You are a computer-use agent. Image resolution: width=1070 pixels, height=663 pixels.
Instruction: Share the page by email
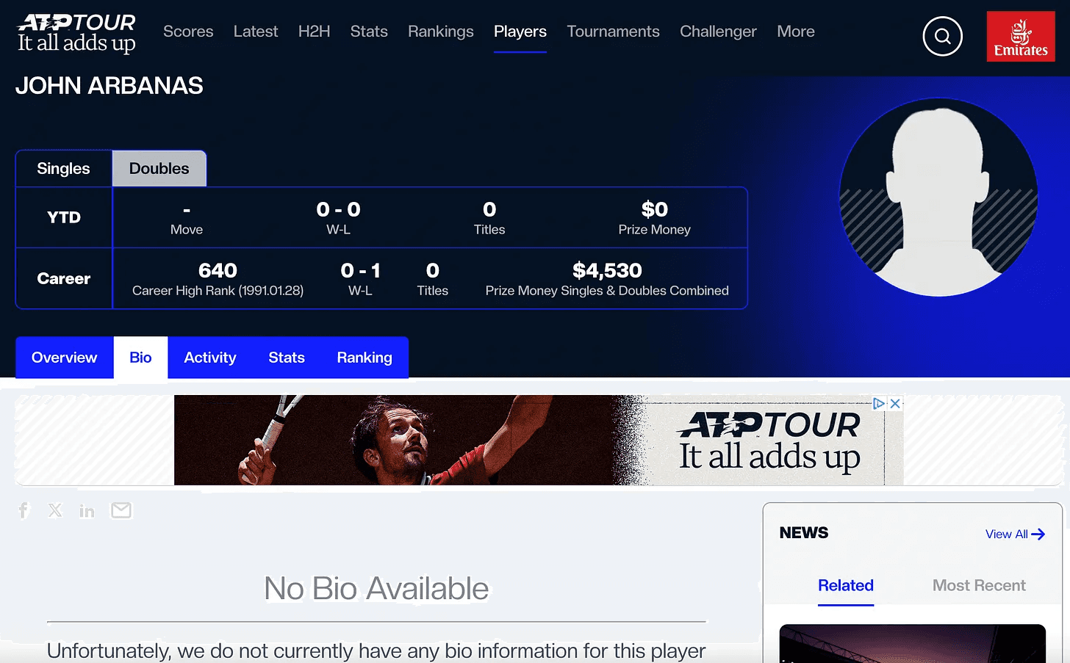121,510
